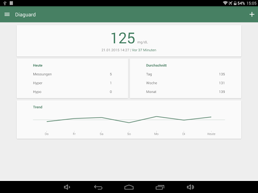Viewport: 258px width, 193px height.
Task: Open the 125 mg/dL latest reading card
Action: pyautogui.click(x=129, y=41)
